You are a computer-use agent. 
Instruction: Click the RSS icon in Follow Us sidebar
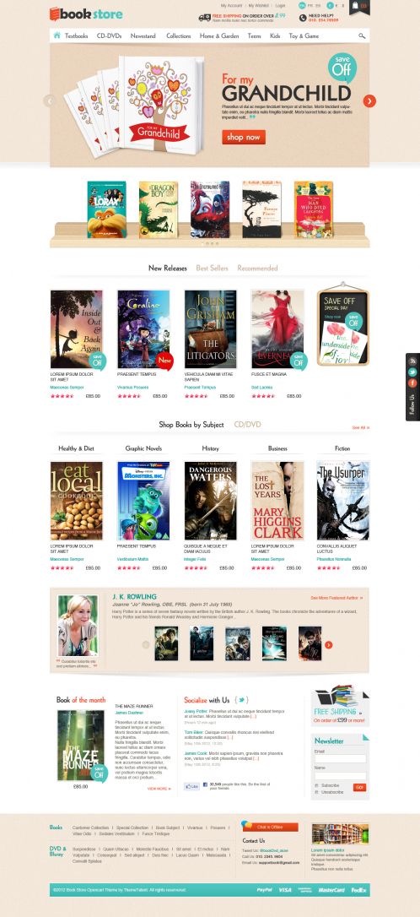click(x=412, y=361)
